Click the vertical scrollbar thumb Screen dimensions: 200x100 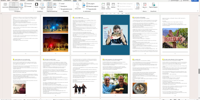[199, 71]
